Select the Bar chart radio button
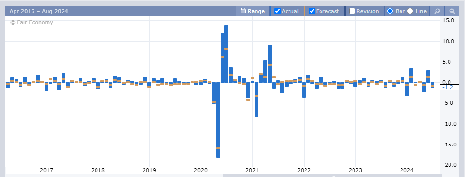This screenshot has width=465, height=177. tap(390, 11)
